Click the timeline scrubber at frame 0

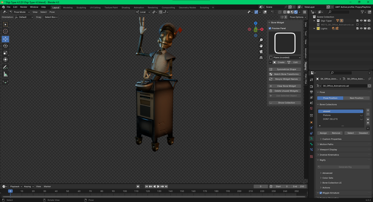coord(10,191)
